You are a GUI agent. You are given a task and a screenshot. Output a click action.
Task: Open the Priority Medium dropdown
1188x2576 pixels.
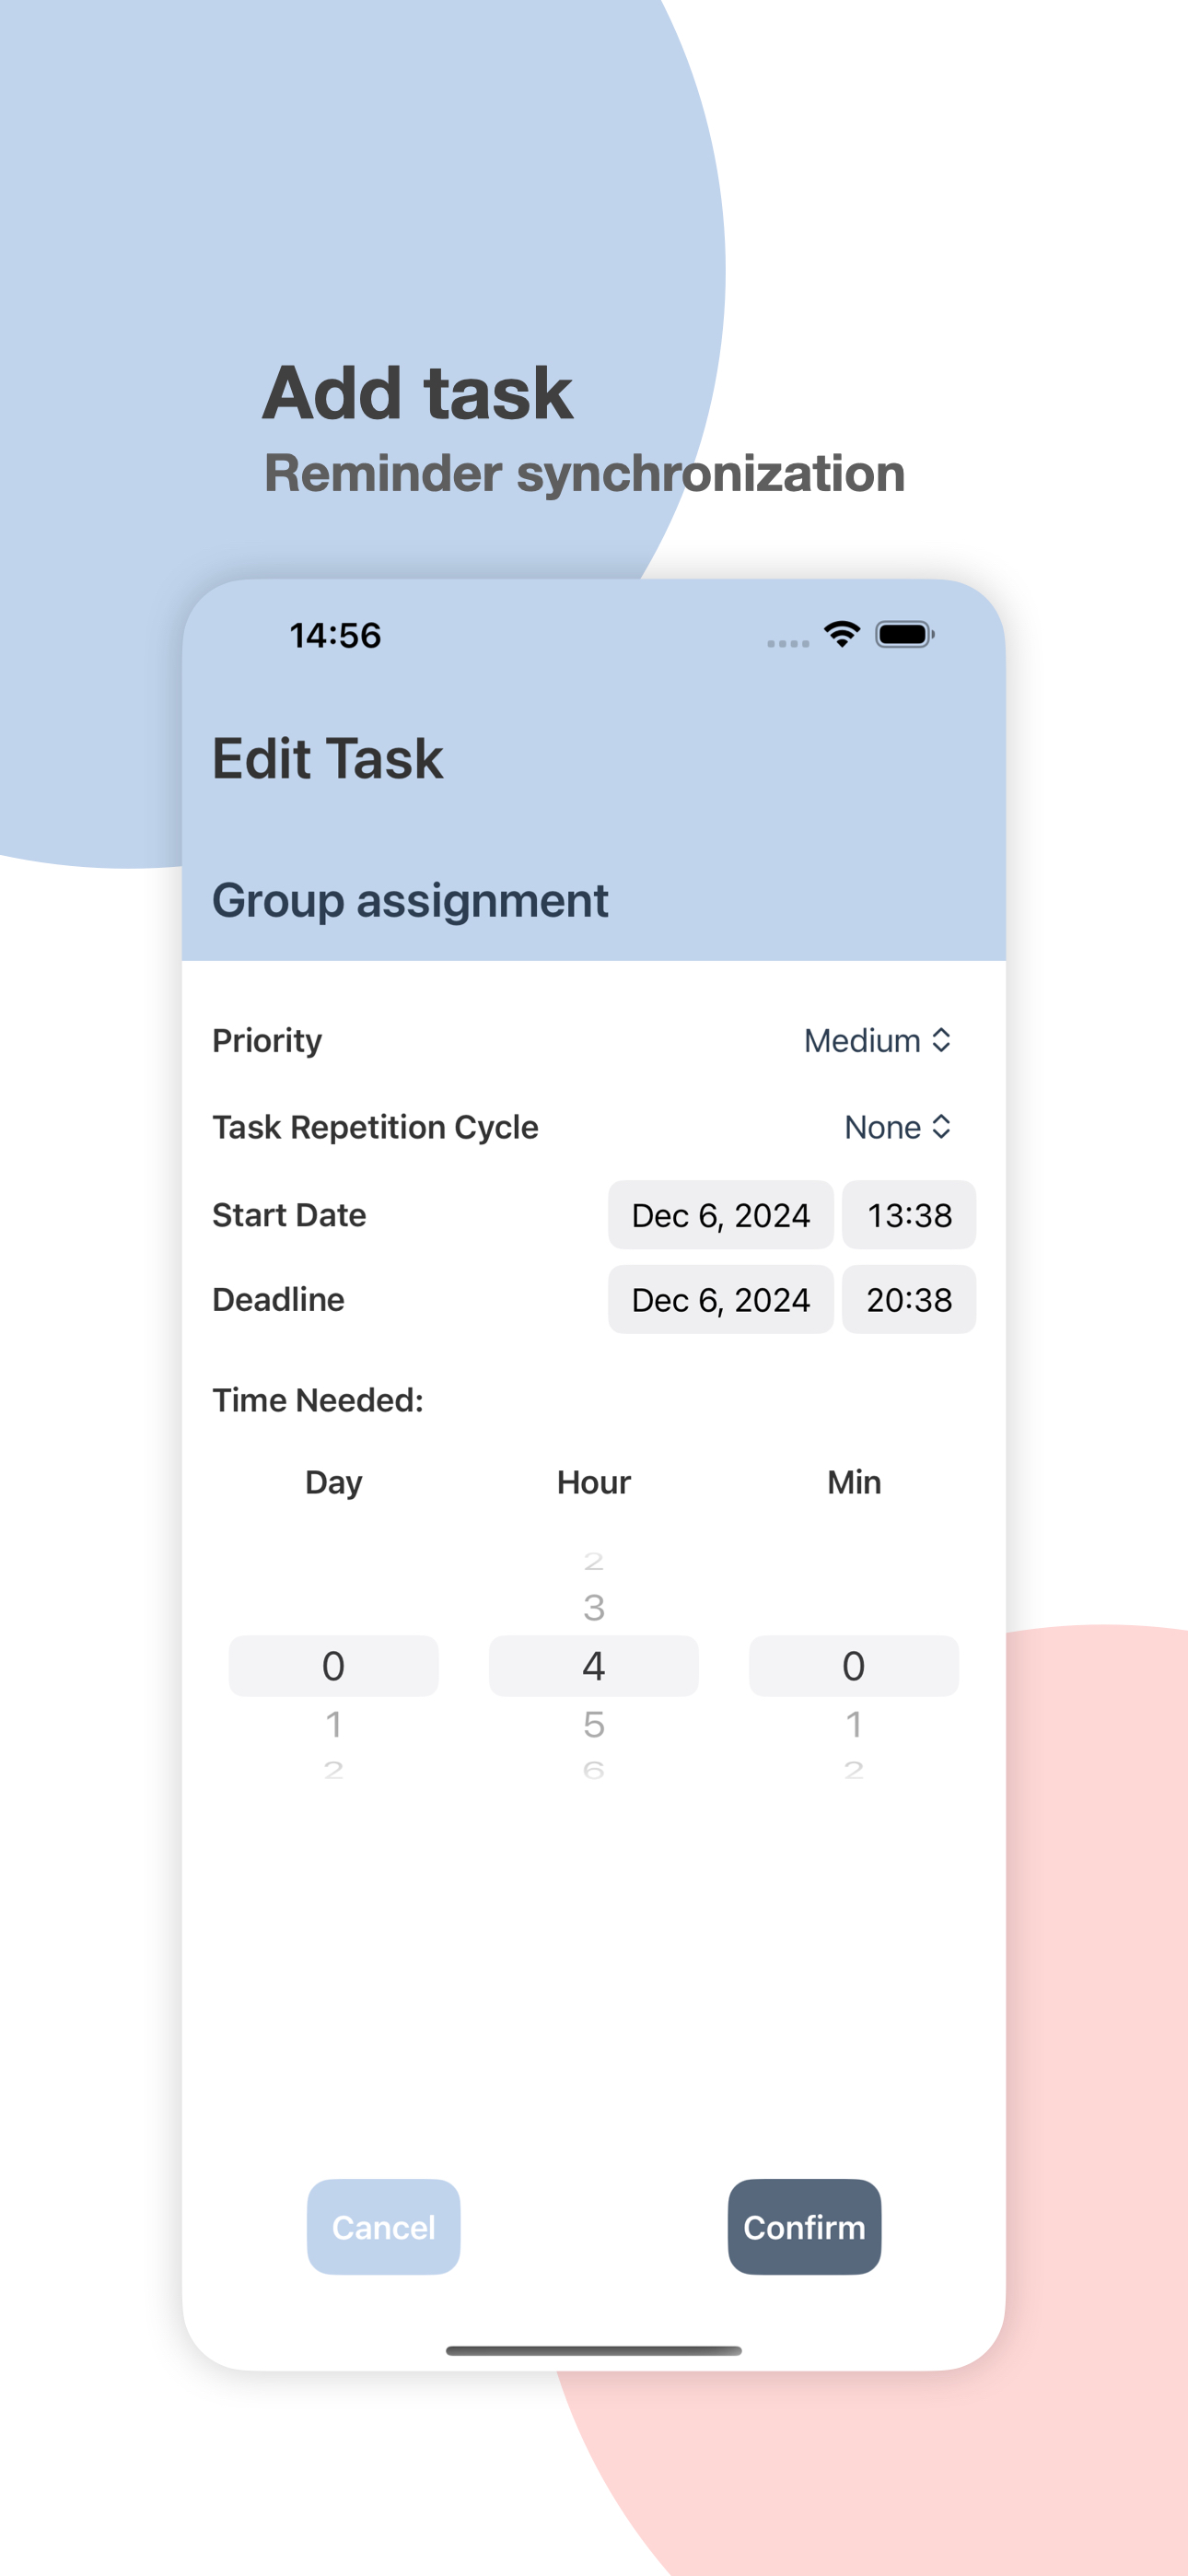pos(877,1040)
